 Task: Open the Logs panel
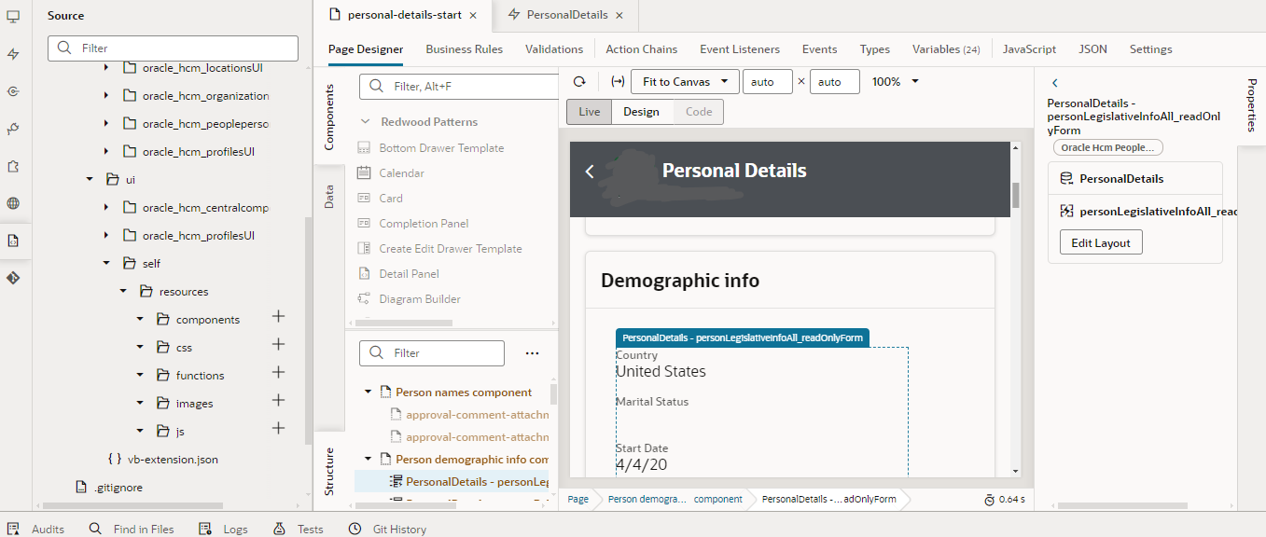(x=224, y=529)
